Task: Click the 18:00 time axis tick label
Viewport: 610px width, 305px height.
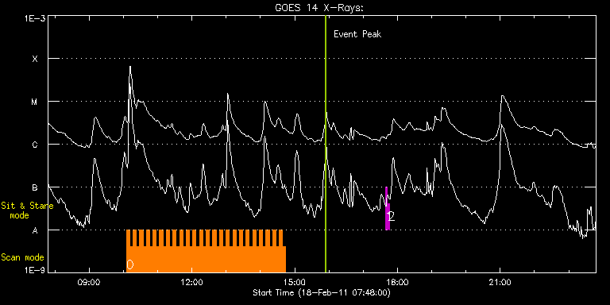Action: 398,282
